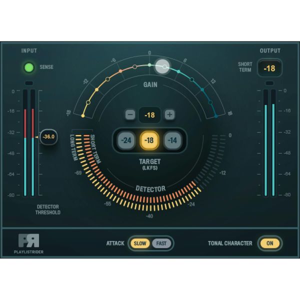Click the gain arc center dot at 0
This screenshot has width=300, height=300.
(x=149, y=65)
